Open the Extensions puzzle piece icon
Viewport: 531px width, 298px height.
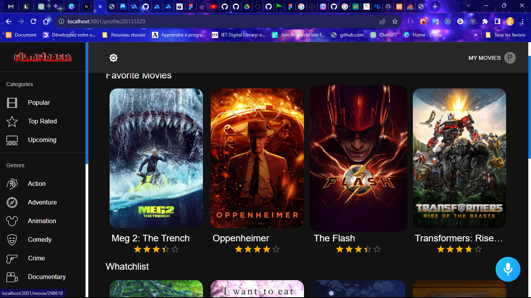coord(485,22)
